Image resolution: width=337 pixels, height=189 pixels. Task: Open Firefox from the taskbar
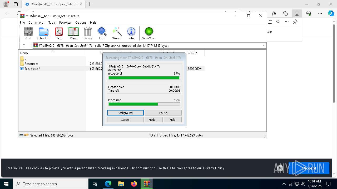pos(134,184)
